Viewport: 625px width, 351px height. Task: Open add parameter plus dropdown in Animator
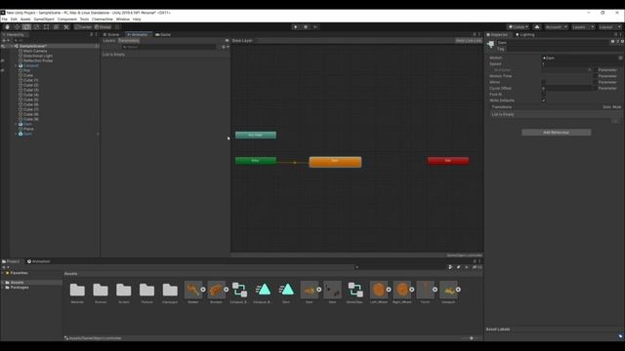[x=225, y=47]
